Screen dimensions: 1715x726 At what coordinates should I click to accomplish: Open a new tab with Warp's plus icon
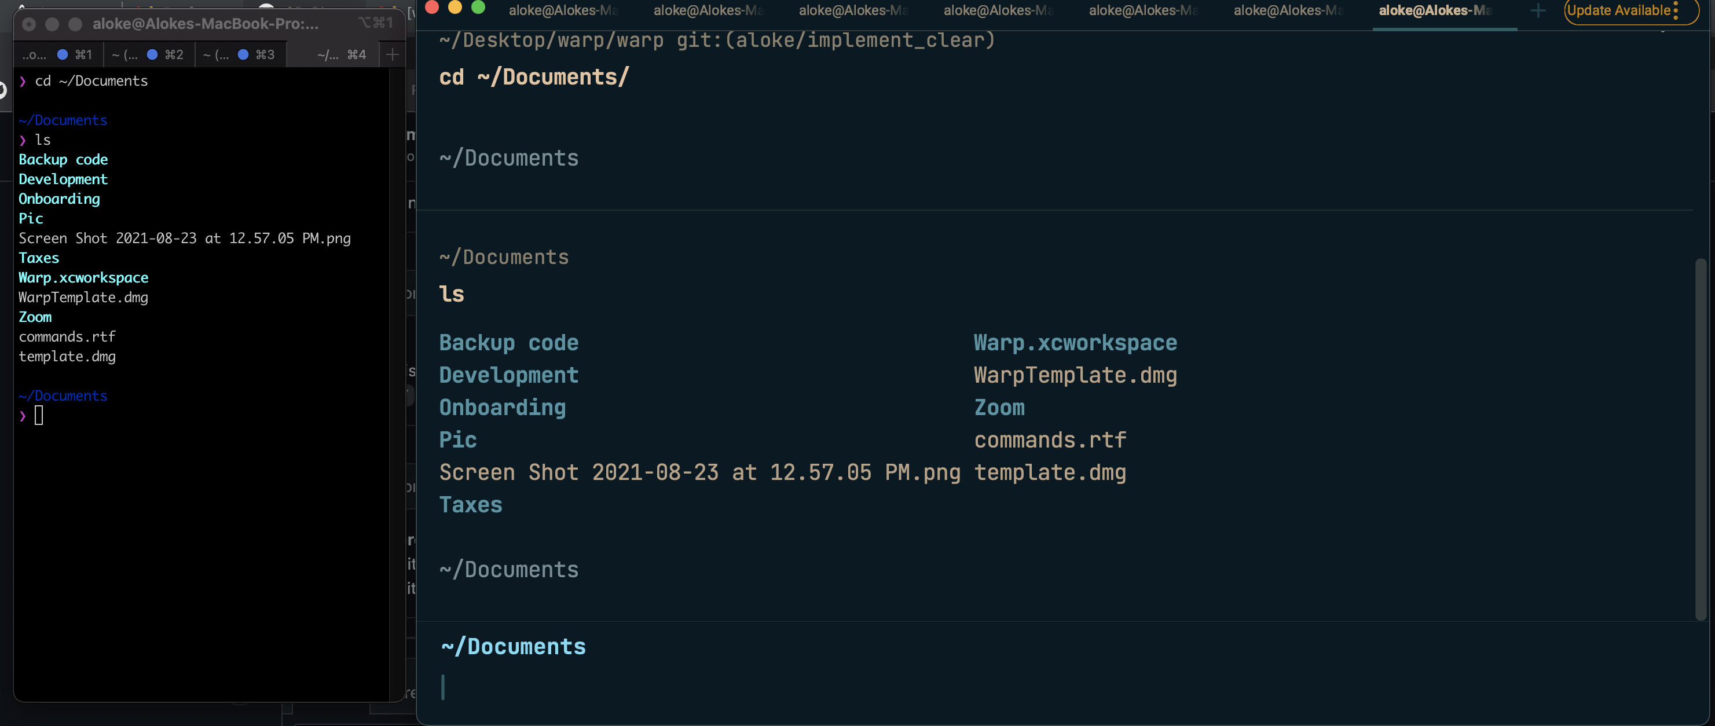(x=1538, y=10)
